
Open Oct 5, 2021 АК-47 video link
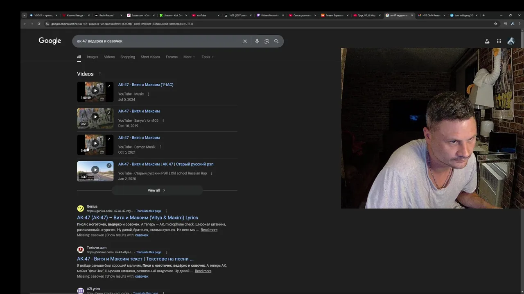tap(139, 138)
